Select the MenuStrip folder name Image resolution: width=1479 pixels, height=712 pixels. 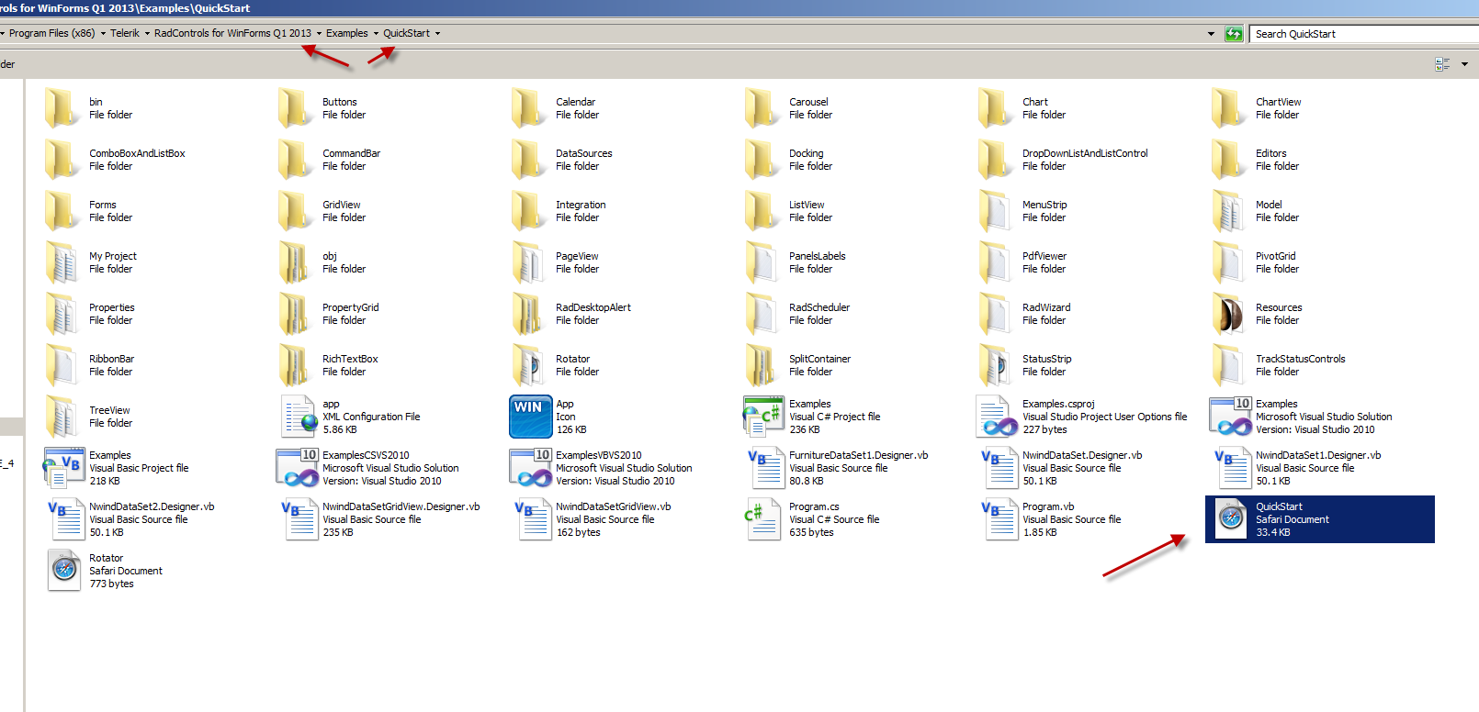click(x=1044, y=205)
